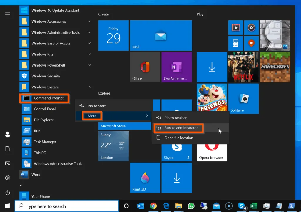Image resolution: width=301 pixels, height=212 pixels.
Task: Expand the Windows Ease of Access chevron
Action: point(89,43)
